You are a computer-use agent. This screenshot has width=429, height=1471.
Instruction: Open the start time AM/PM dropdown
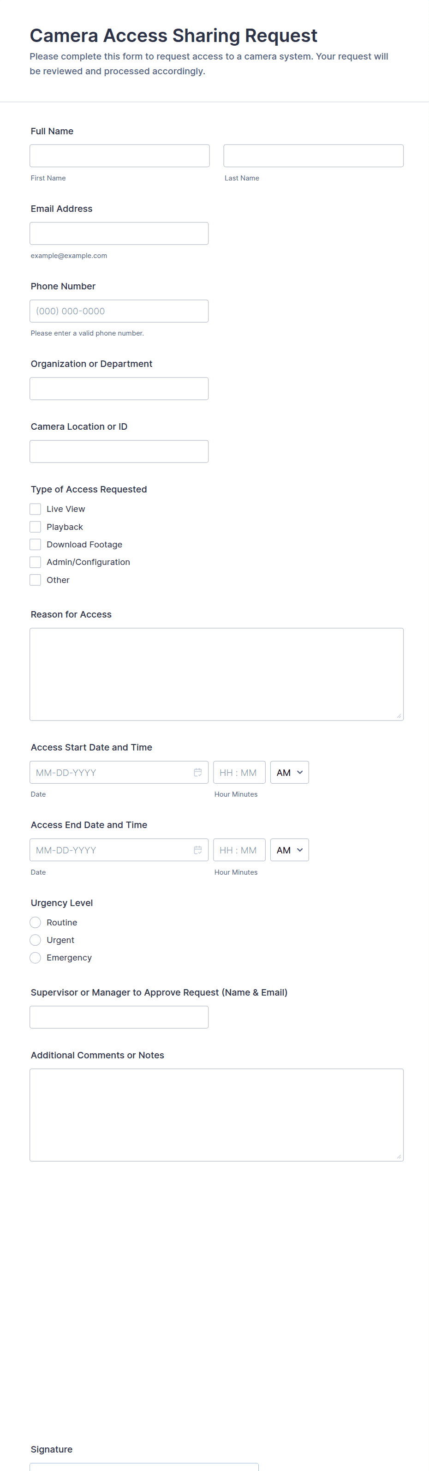click(289, 773)
